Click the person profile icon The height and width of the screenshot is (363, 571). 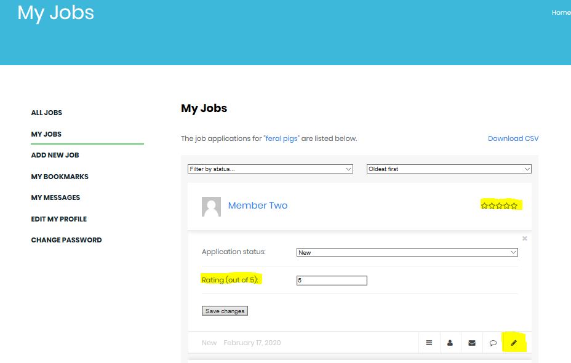[450, 343]
